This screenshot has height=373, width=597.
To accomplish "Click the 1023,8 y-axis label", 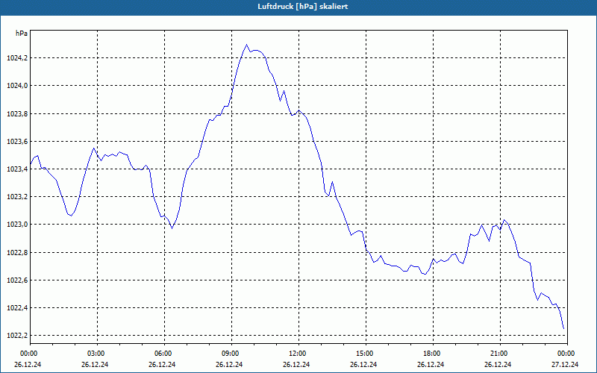I will pos(17,114).
